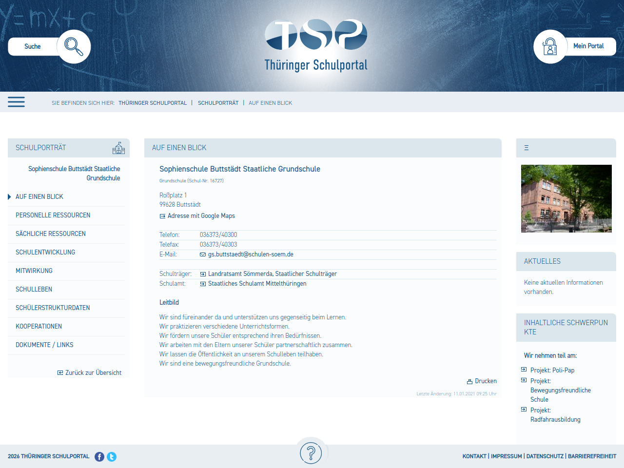Open Landratsamt Sömmerda Schulträger link
The width and height of the screenshot is (624, 468).
[x=272, y=274]
